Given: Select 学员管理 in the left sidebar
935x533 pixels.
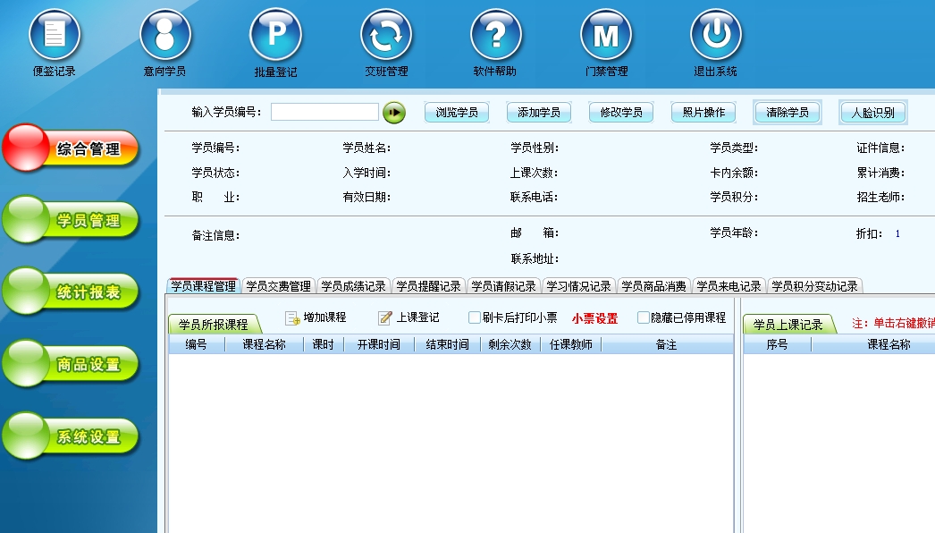Looking at the screenshot, I should tap(72, 220).
